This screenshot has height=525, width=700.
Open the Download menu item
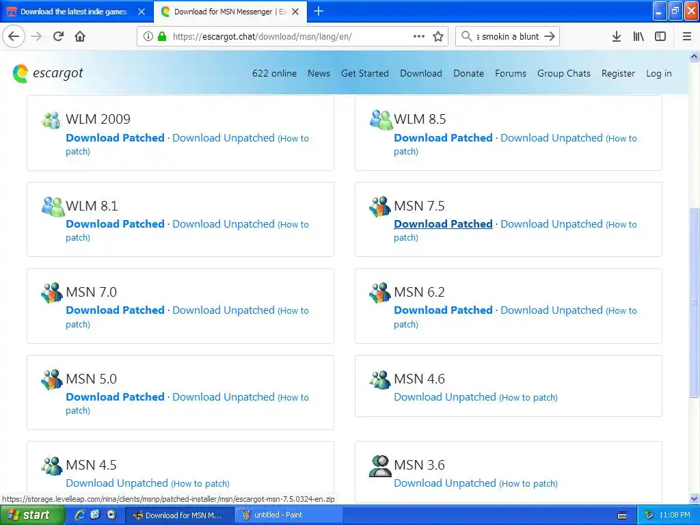421,73
